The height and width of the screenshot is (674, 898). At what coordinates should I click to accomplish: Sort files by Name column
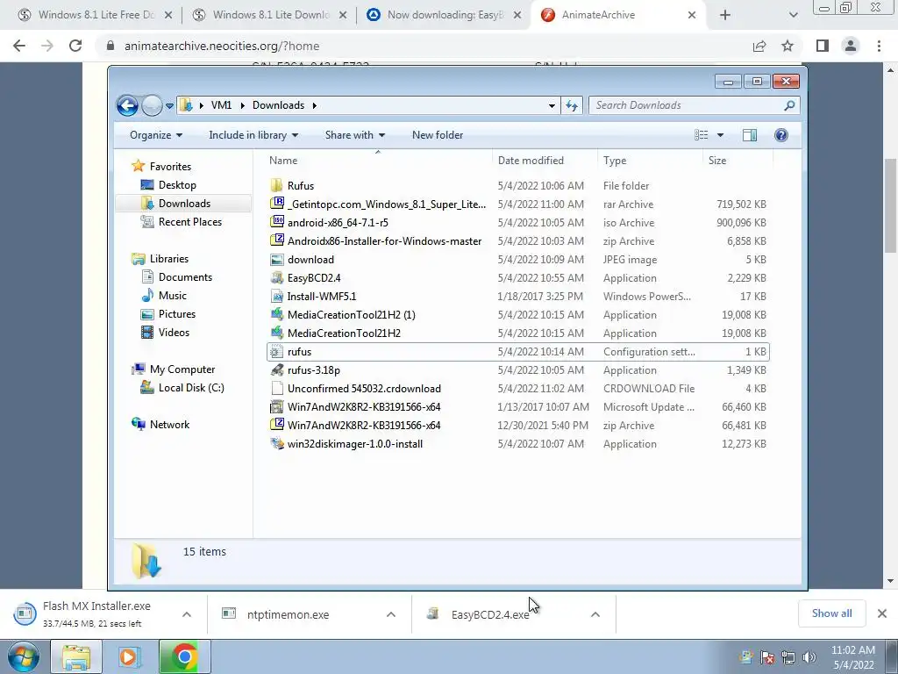click(x=378, y=161)
